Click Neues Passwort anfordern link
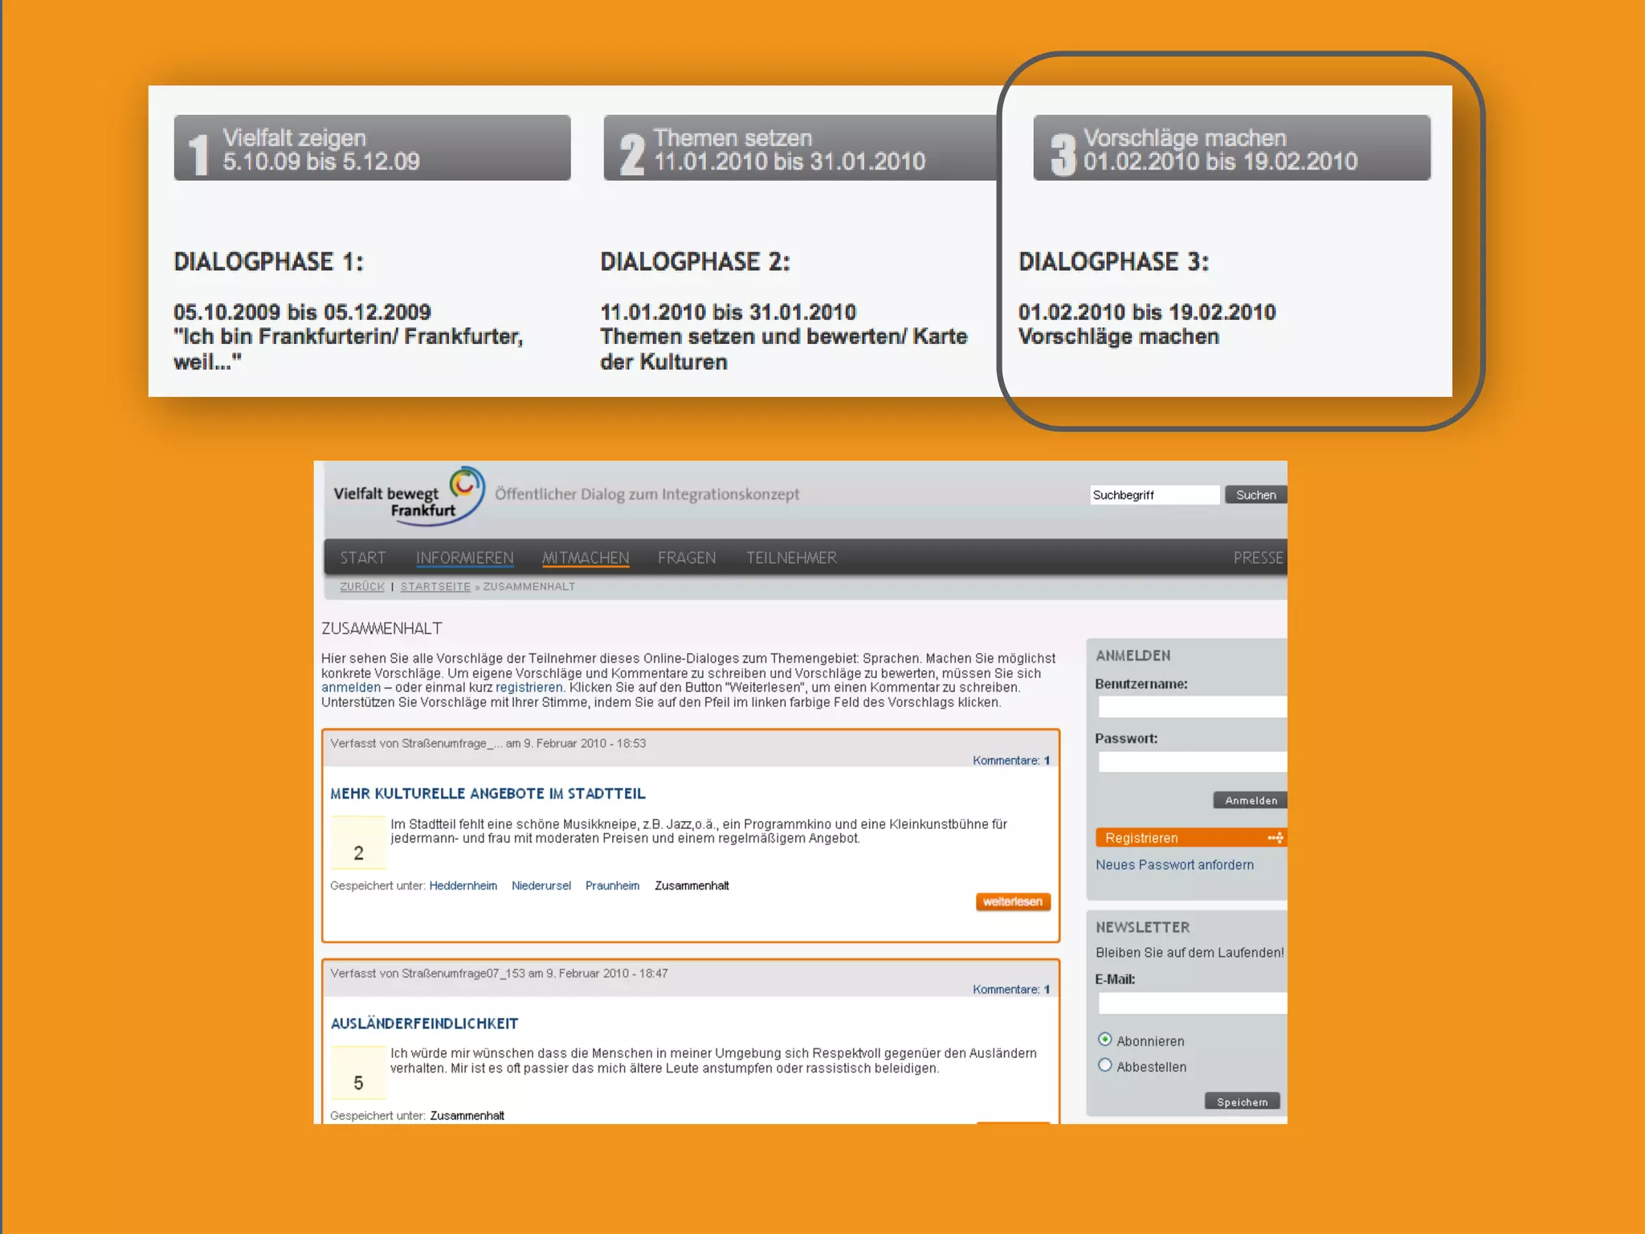 (x=1174, y=865)
